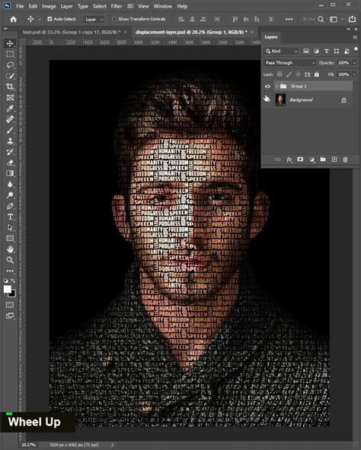361x450 pixels.
Task: Expand the Group 1 folder arrow
Action: [x=276, y=86]
